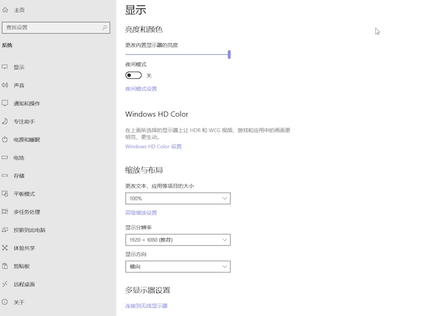Select 平板模式 in the sidebar

click(x=24, y=194)
